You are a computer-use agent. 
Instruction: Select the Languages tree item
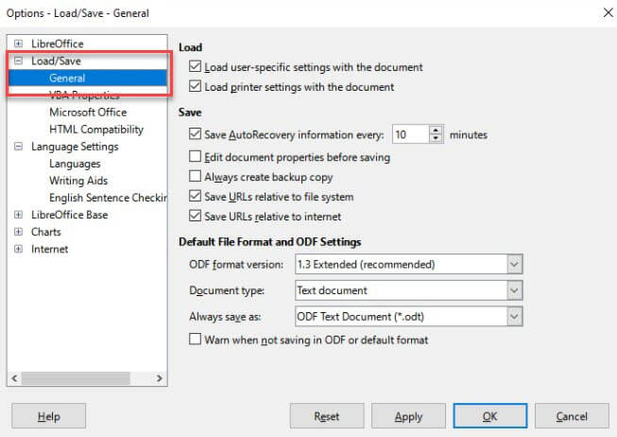coord(75,164)
